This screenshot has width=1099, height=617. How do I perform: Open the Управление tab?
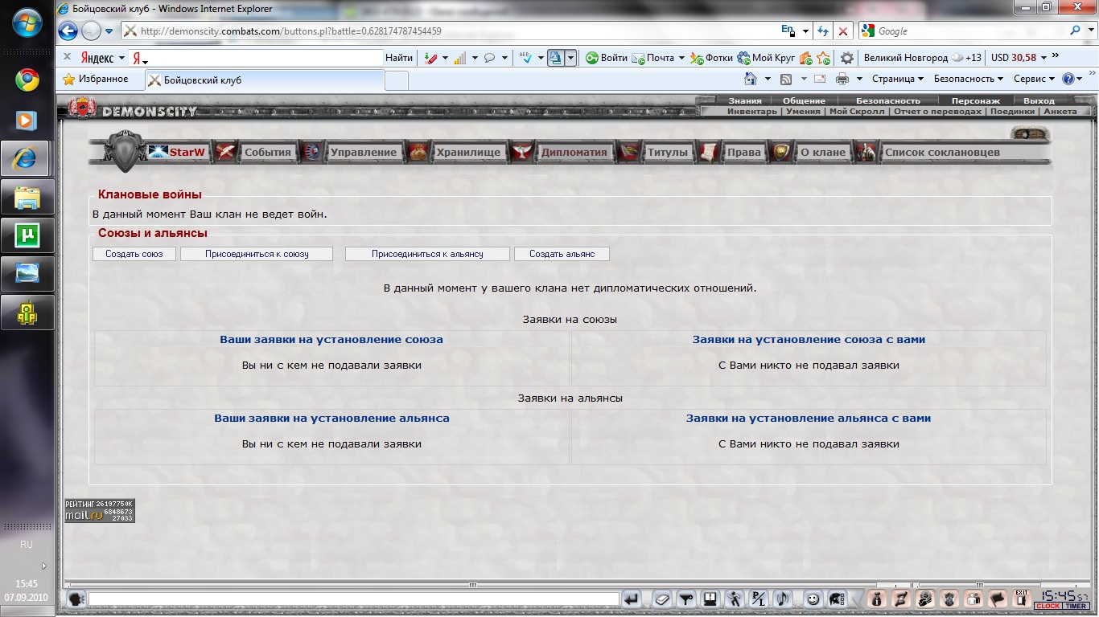coord(363,152)
